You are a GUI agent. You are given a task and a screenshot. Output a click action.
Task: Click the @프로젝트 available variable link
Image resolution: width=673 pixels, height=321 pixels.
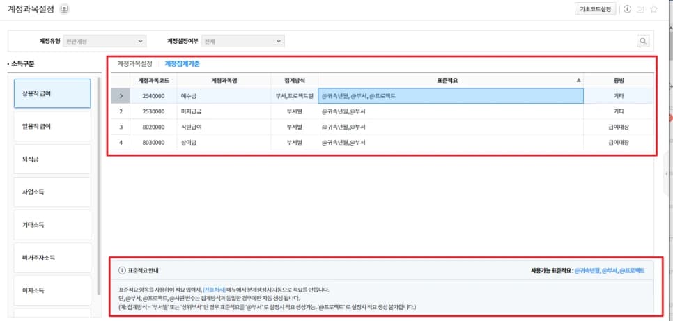pos(632,271)
